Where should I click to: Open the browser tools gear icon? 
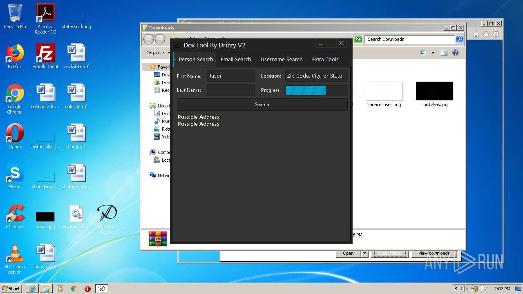496,35
